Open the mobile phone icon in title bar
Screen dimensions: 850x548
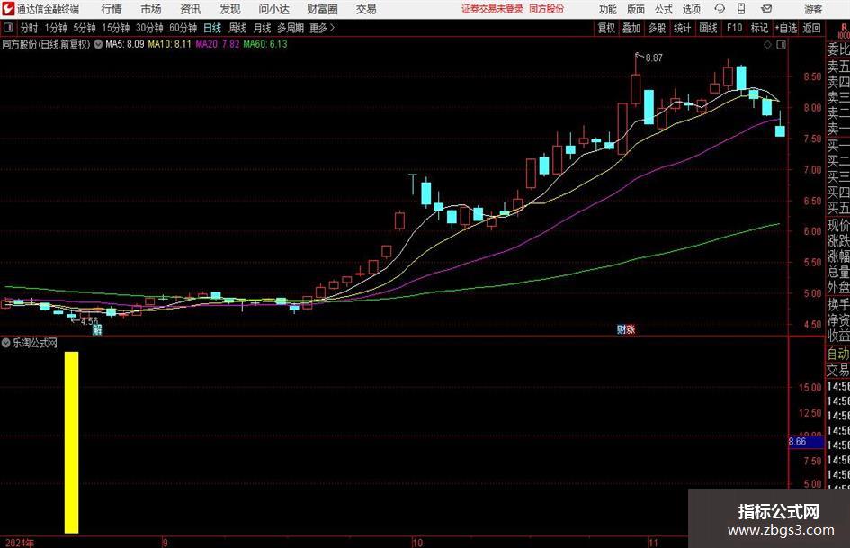point(741,9)
